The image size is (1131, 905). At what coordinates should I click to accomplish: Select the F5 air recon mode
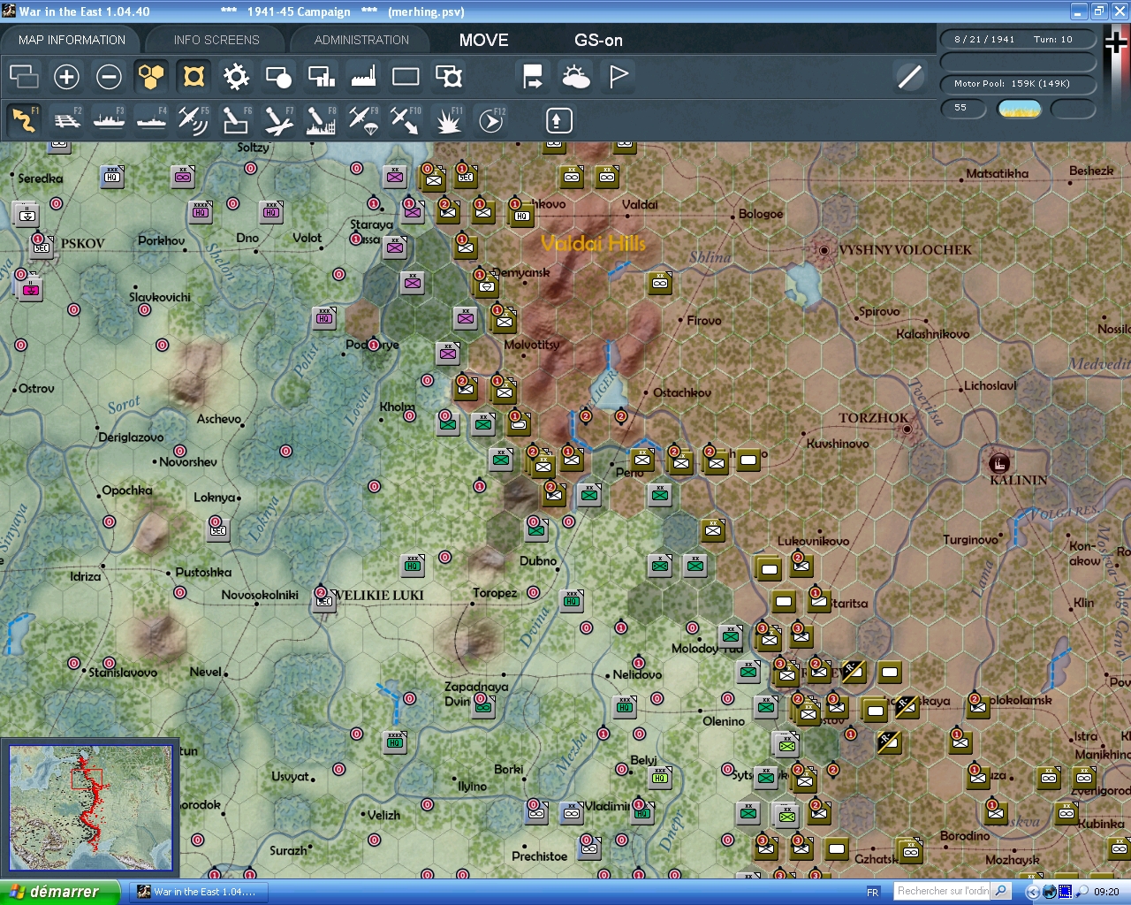(x=194, y=120)
